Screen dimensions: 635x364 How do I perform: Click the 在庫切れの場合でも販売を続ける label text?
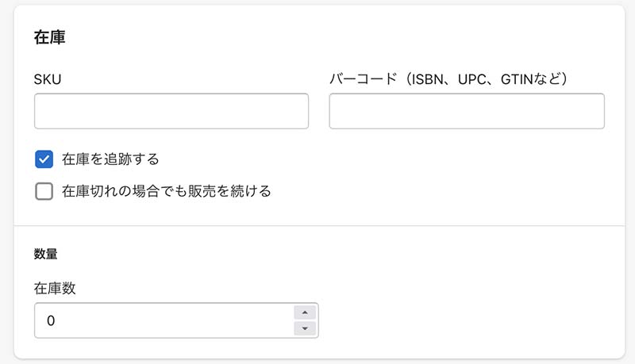tap(166, 191)
